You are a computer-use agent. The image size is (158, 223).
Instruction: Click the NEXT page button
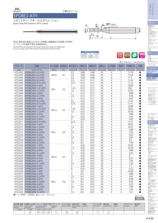[x=139, y=199]
